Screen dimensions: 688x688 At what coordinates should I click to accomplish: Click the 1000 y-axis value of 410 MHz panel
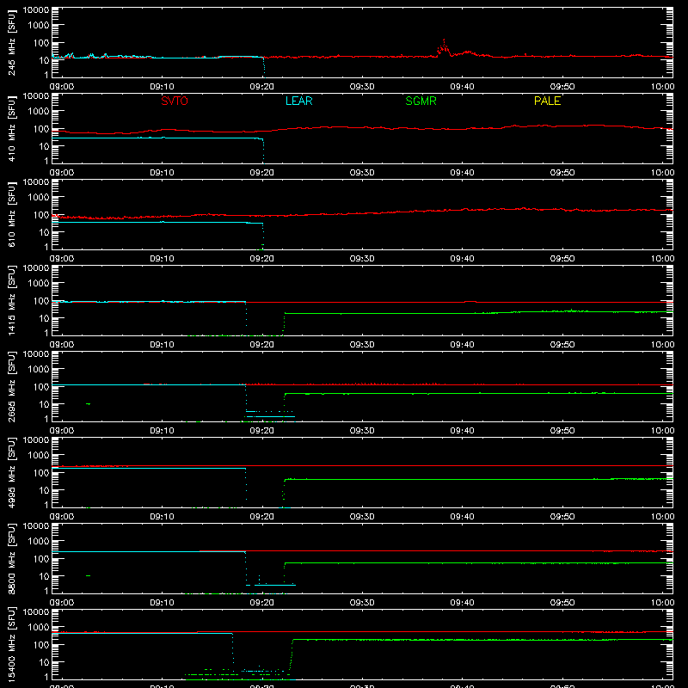point(39,111)
